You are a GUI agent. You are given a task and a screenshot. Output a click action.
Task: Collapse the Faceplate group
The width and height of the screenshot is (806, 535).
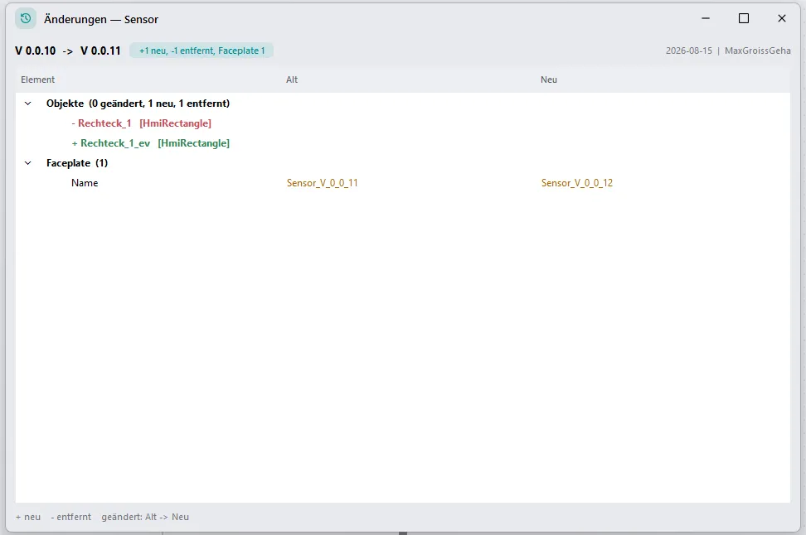click(27, 163)
